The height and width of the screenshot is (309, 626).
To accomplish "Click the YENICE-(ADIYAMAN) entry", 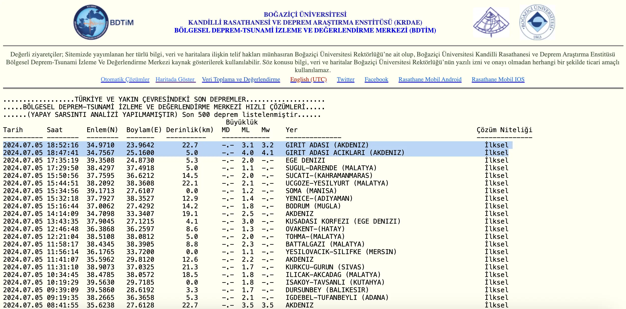I will [319, 198].
